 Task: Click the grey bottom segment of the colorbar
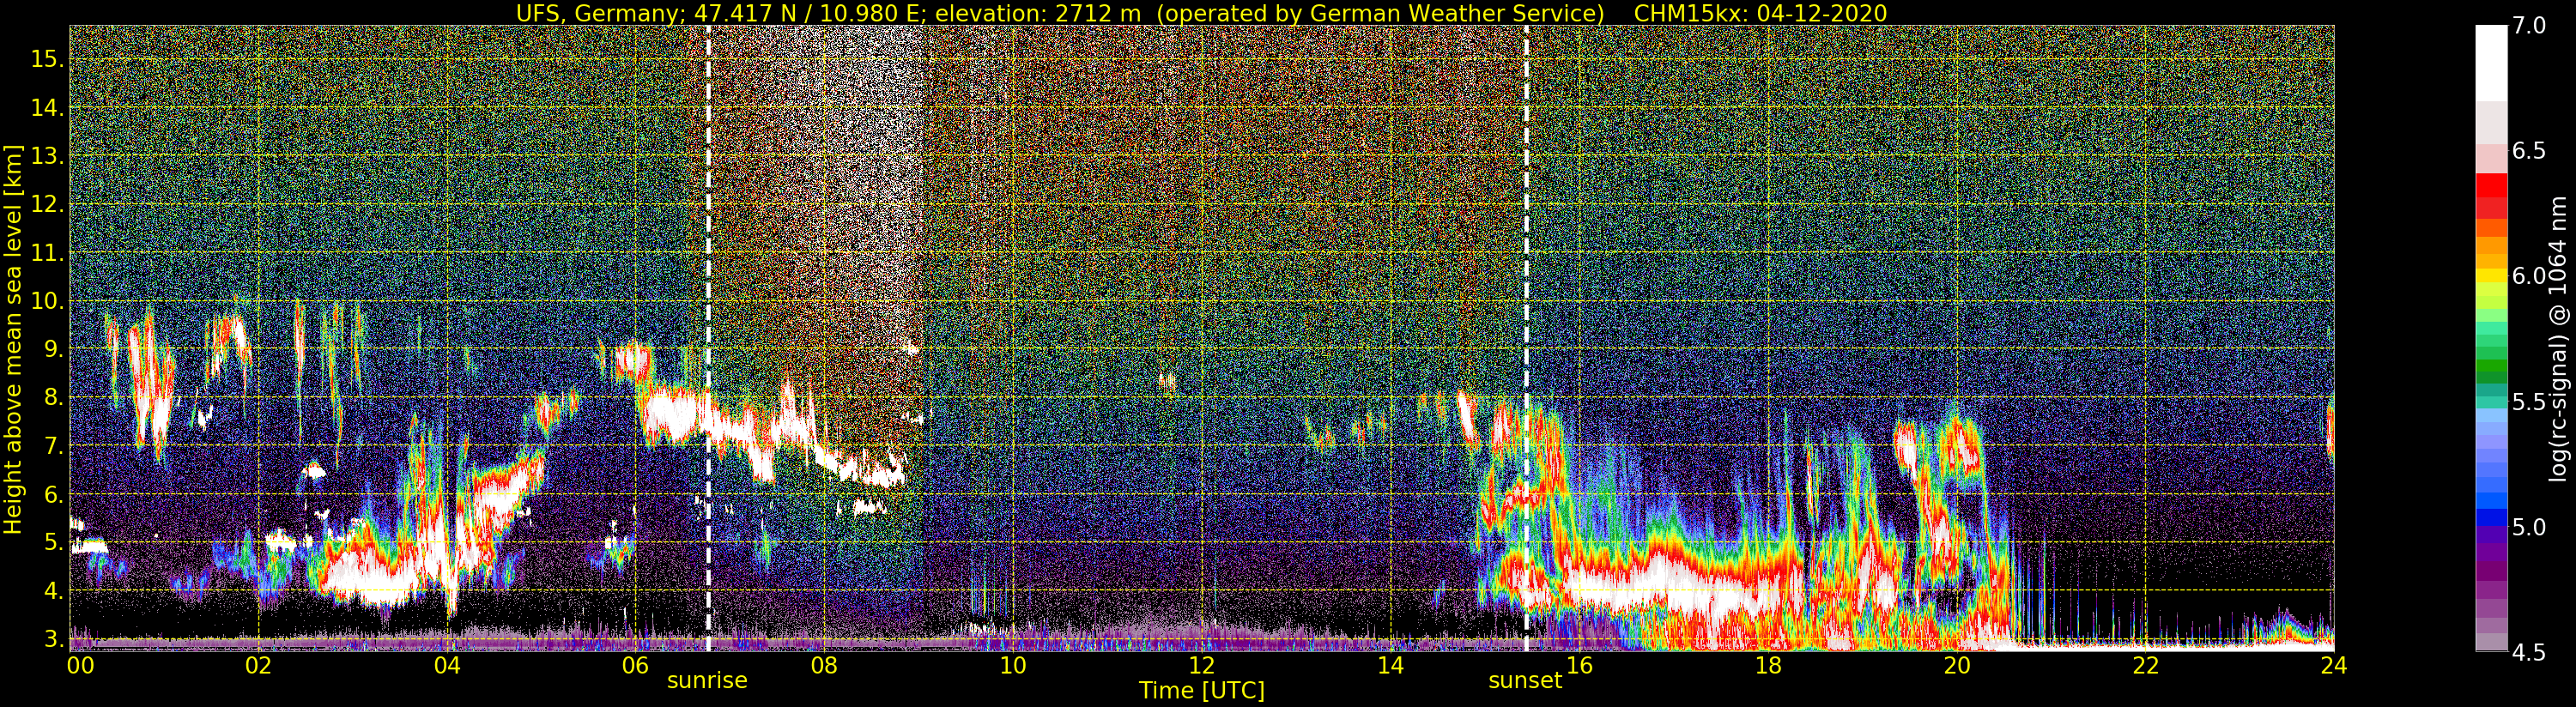point(2491,642)
